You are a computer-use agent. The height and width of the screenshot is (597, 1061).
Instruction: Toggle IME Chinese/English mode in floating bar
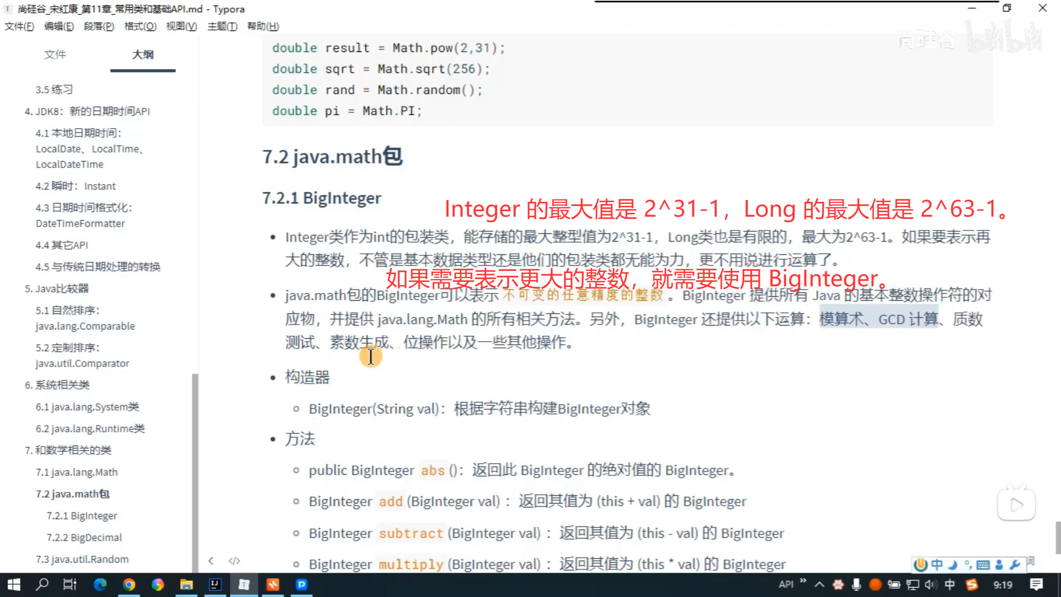(x=937, y=565)
